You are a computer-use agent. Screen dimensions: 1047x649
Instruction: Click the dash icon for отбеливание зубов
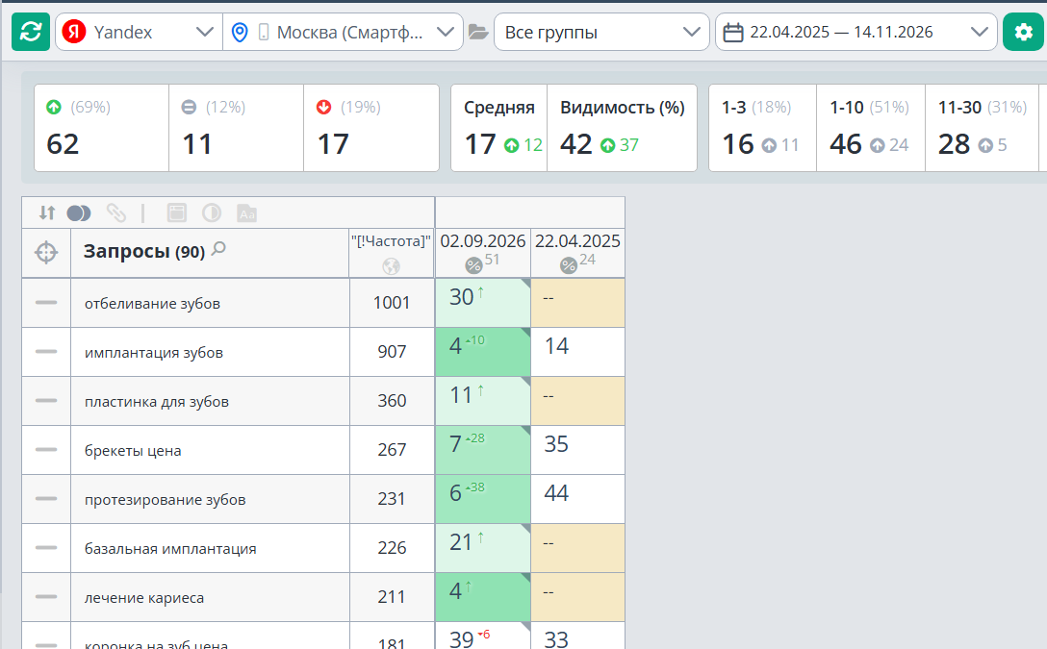46,303
